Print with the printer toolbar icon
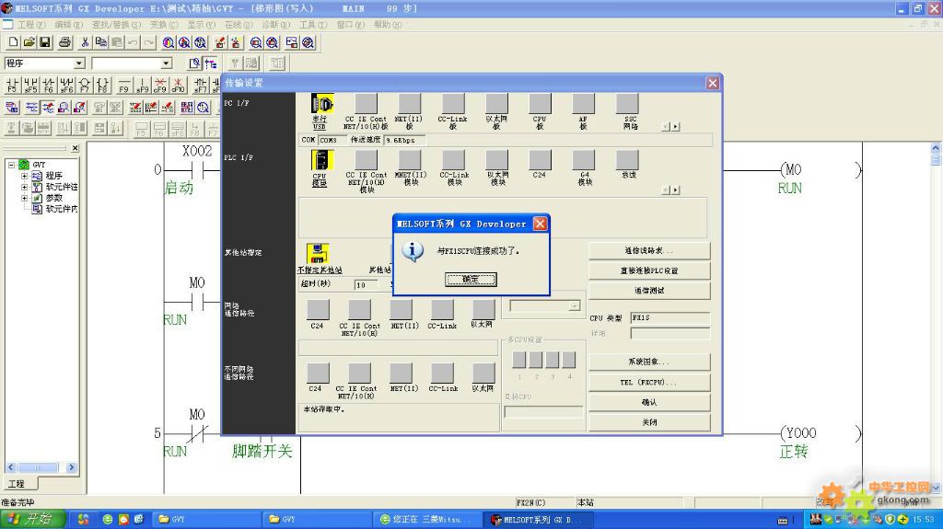Image resolution: width=943 pixels, height=529 pixels. pos(64,42)
